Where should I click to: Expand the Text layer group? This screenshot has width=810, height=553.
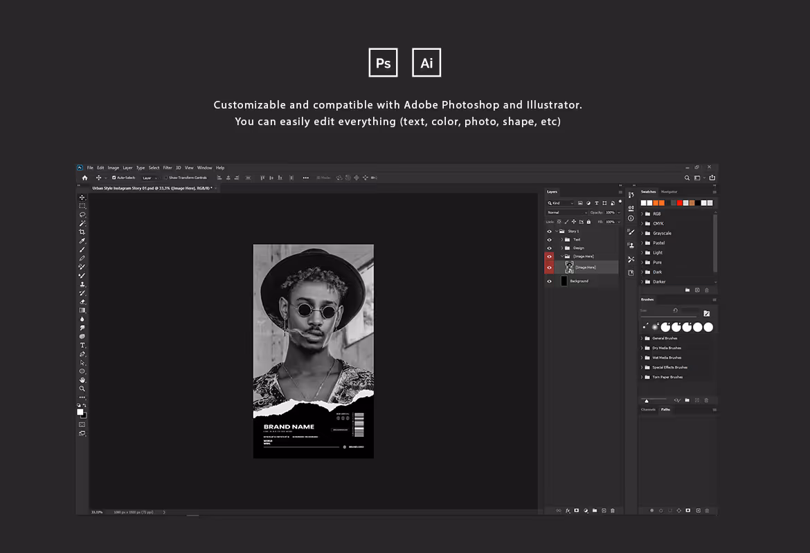(x=562, y=239)
